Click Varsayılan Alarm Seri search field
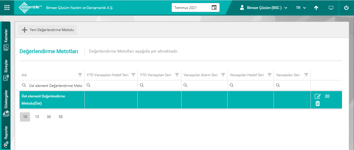The image size is (354, 150). coord(204,85)
